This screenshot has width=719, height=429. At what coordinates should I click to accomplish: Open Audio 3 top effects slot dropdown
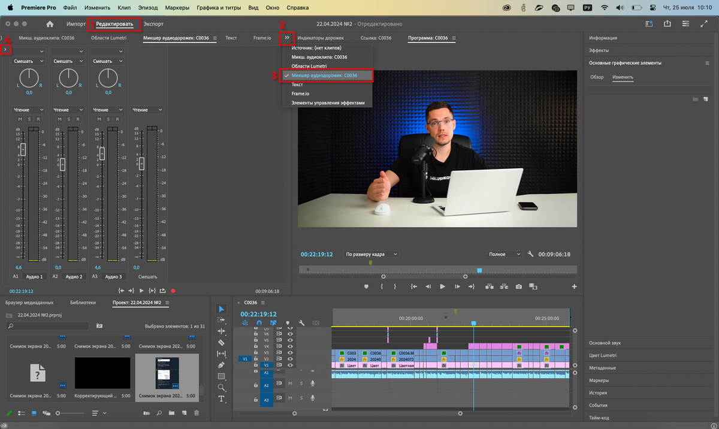click(108, 52)
